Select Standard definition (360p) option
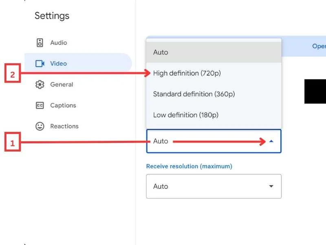The height and width of the screenshot is (245, 326). click(x=214, y=94)
